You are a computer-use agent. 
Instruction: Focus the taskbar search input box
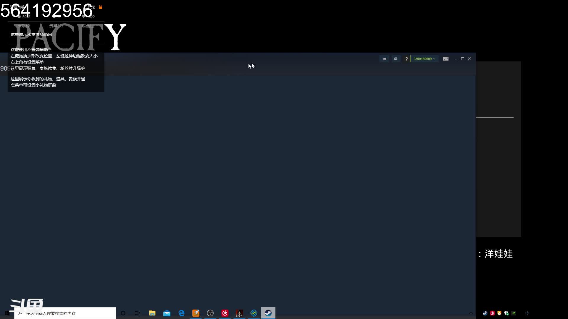coord(65,313)
